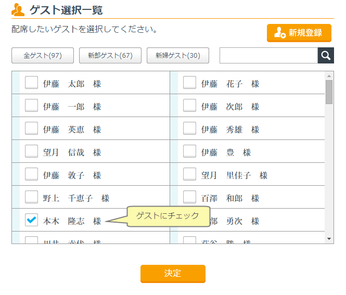
Task: Tick the 百澤 和郎 様 checkbox
Action: [x=189, y=197]
